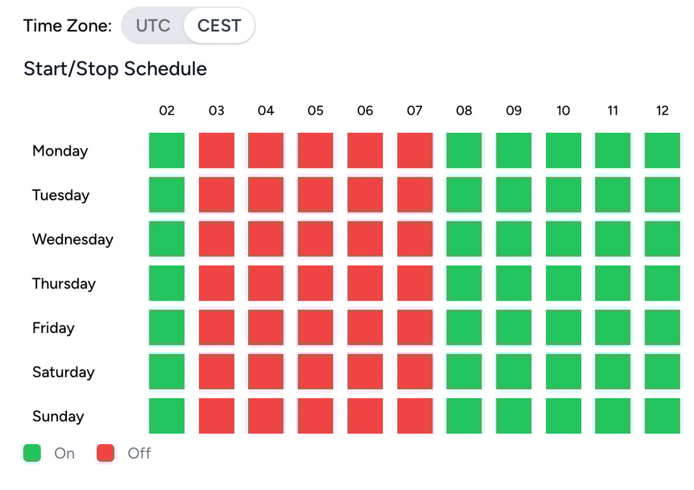The width and height of the screenshot is (694, 490).
Task: Toggle Monday 02 schedule cell
Action: coord(166,151)
